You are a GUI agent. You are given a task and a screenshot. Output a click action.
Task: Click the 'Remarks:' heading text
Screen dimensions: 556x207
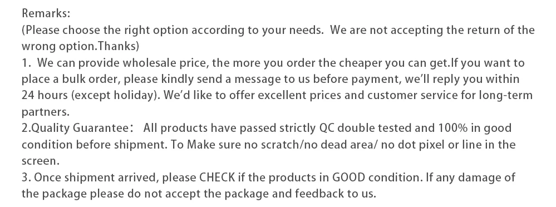click(x=46, y=13)
